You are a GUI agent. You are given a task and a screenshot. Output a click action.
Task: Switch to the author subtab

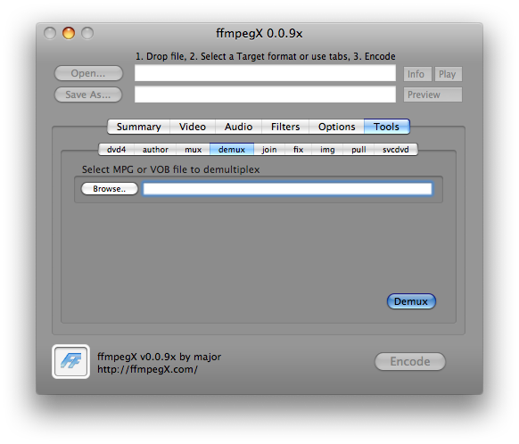pyautogui.click(x=155, y=150)
